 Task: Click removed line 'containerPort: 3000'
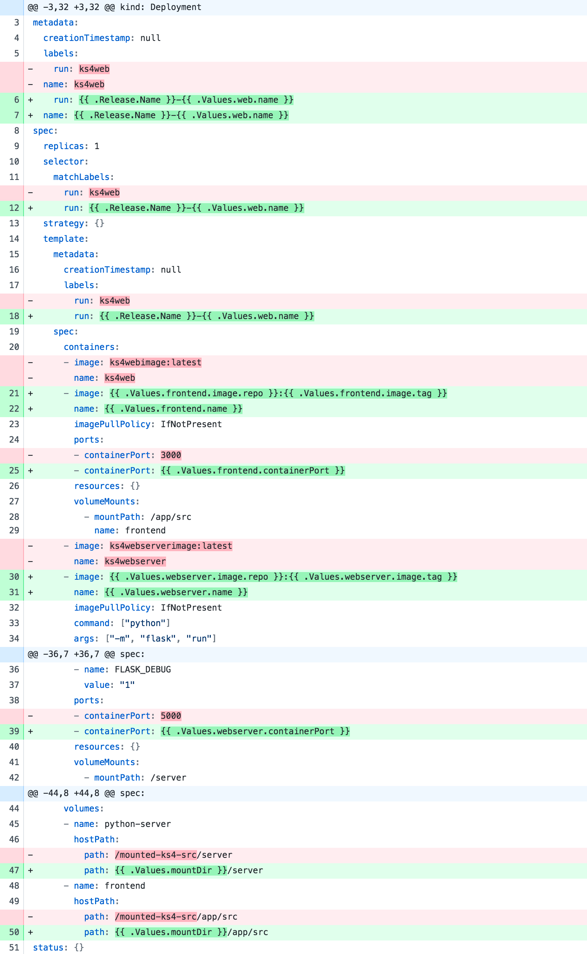pyautogui.click(x=305, y=455)
